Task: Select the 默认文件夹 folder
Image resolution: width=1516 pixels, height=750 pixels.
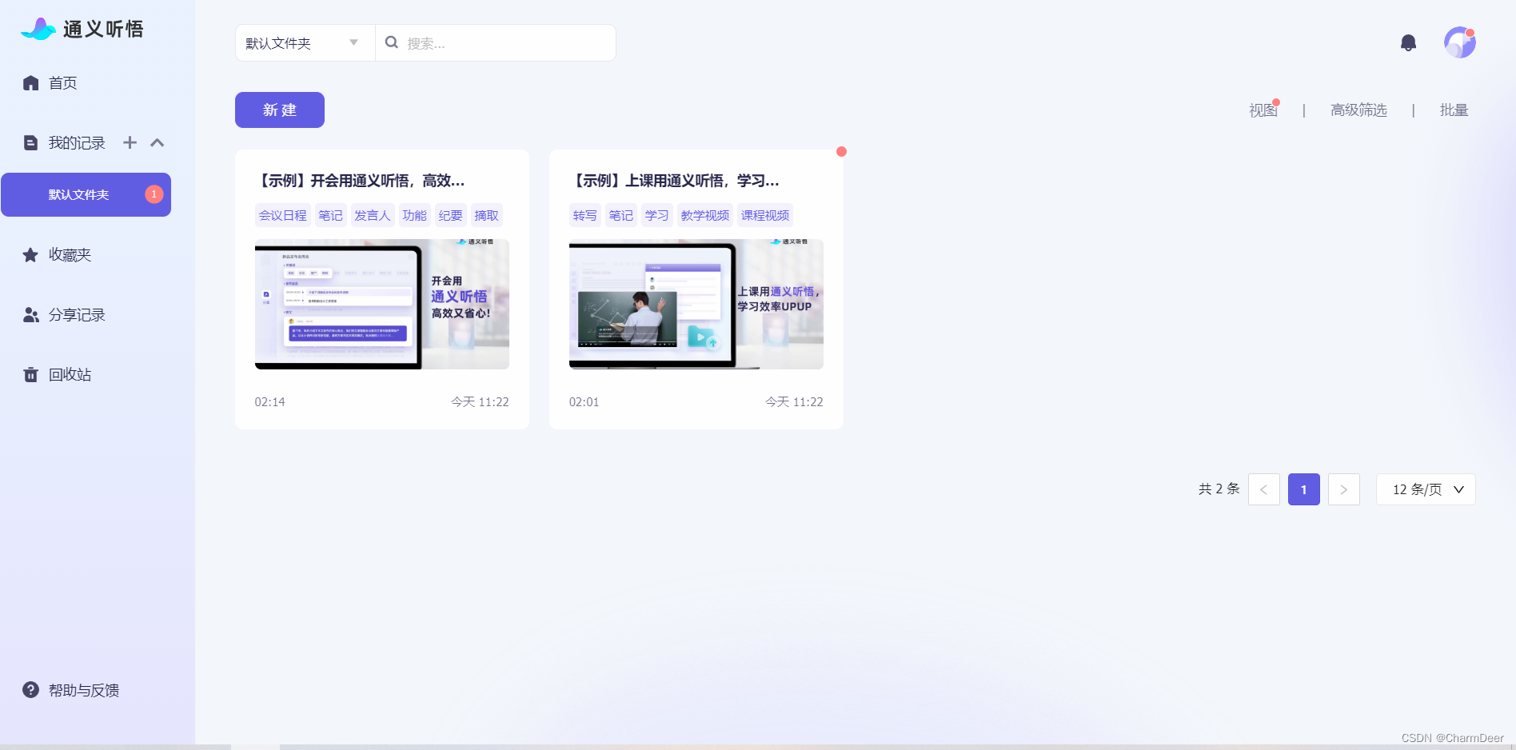Action: click(x=86, y=194)
